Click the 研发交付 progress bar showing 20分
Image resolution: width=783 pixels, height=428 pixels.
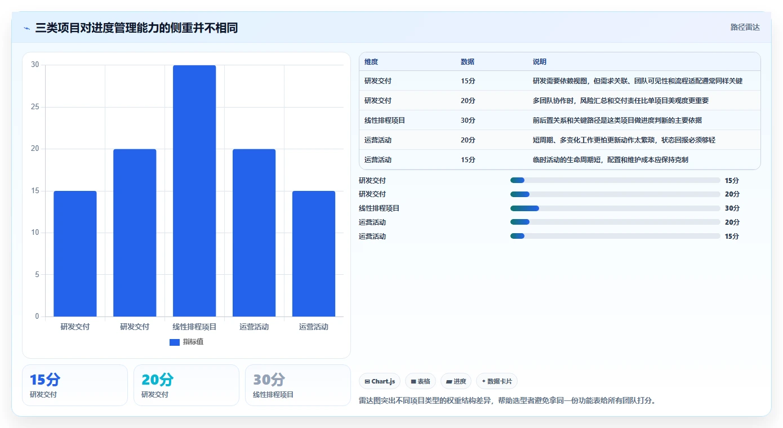pos(615,194)
